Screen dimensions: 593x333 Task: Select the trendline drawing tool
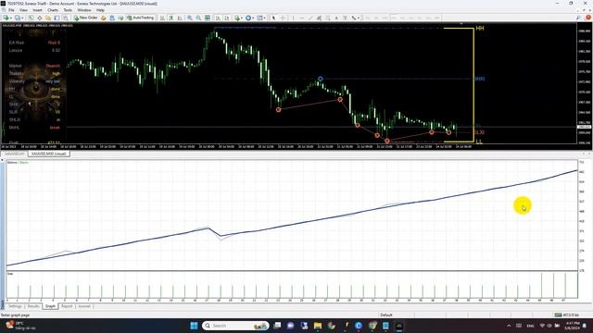click(310, 18)
